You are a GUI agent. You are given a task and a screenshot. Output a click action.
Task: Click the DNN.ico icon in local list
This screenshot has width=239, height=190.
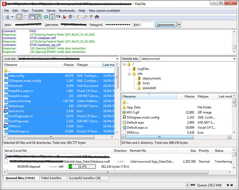6,126
